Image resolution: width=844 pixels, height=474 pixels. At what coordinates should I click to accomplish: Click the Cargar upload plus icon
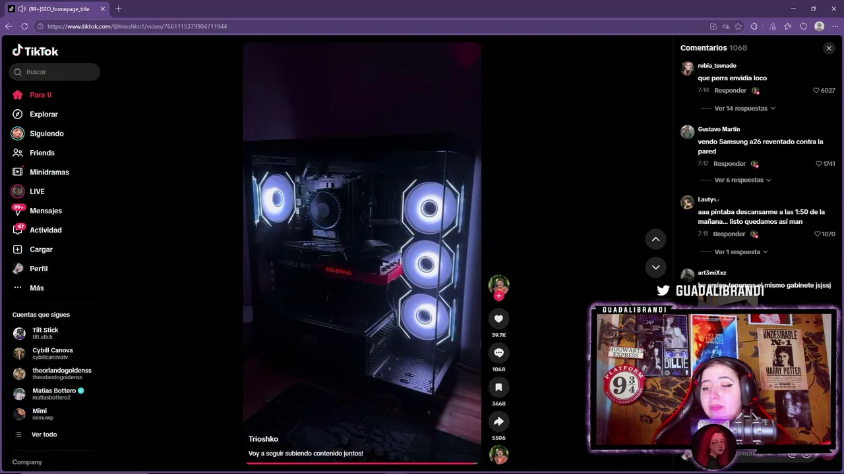click(x=18, y=250)
